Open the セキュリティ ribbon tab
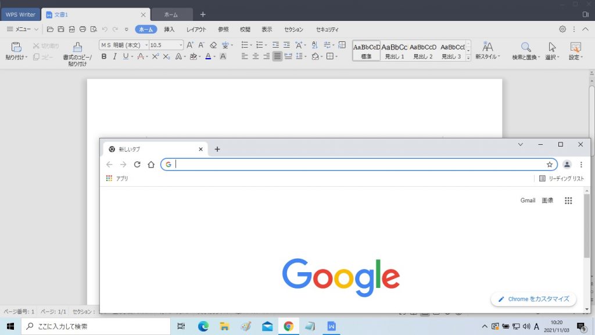 click(327, 29)
